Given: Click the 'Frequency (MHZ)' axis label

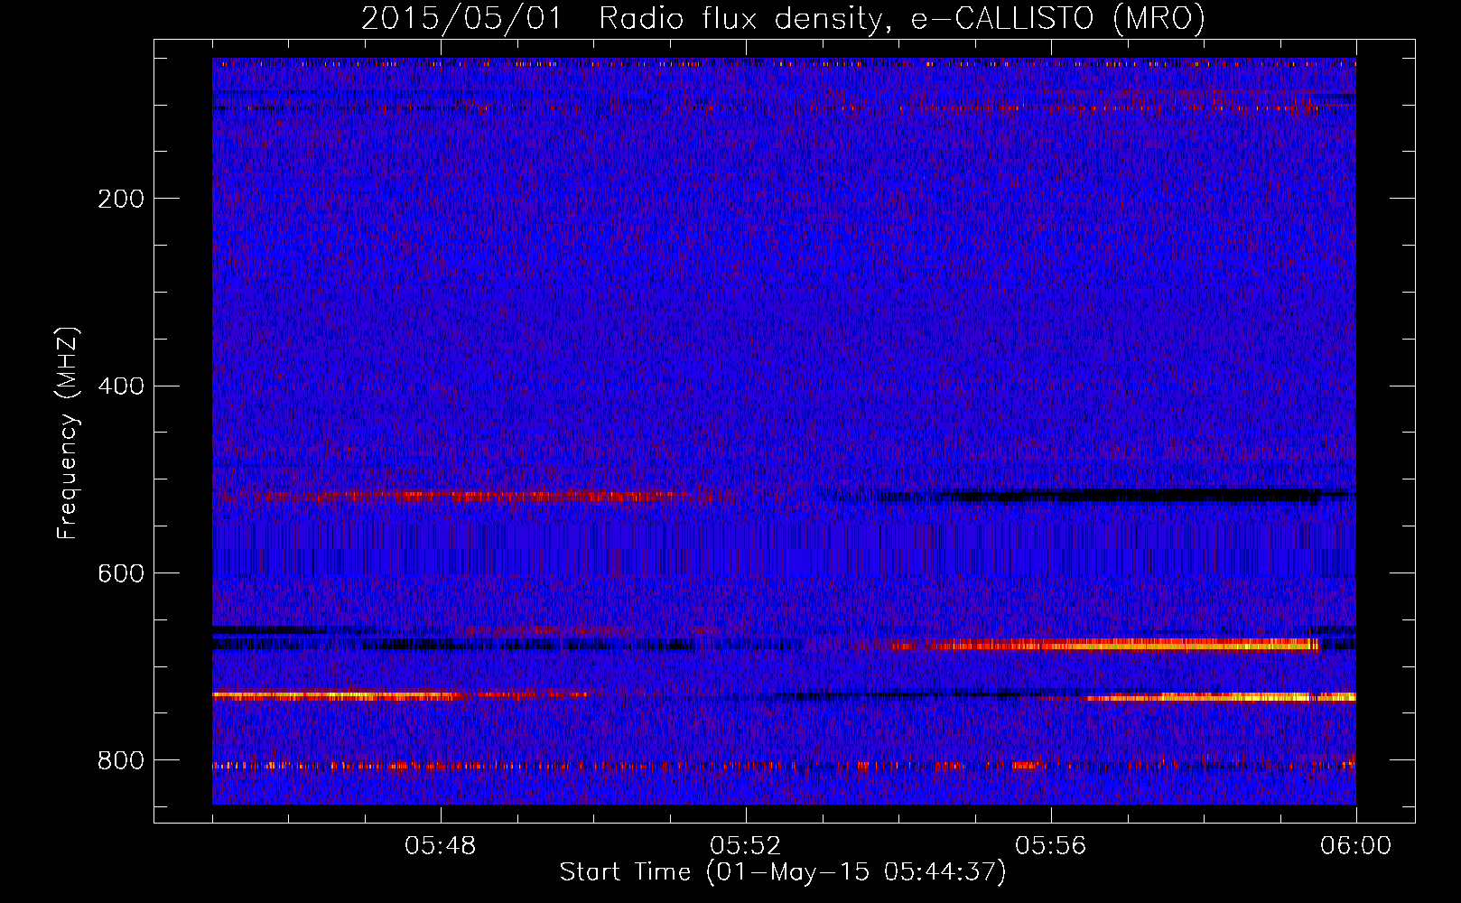Looking at the screenshot, I should click(x=68, y=433).
